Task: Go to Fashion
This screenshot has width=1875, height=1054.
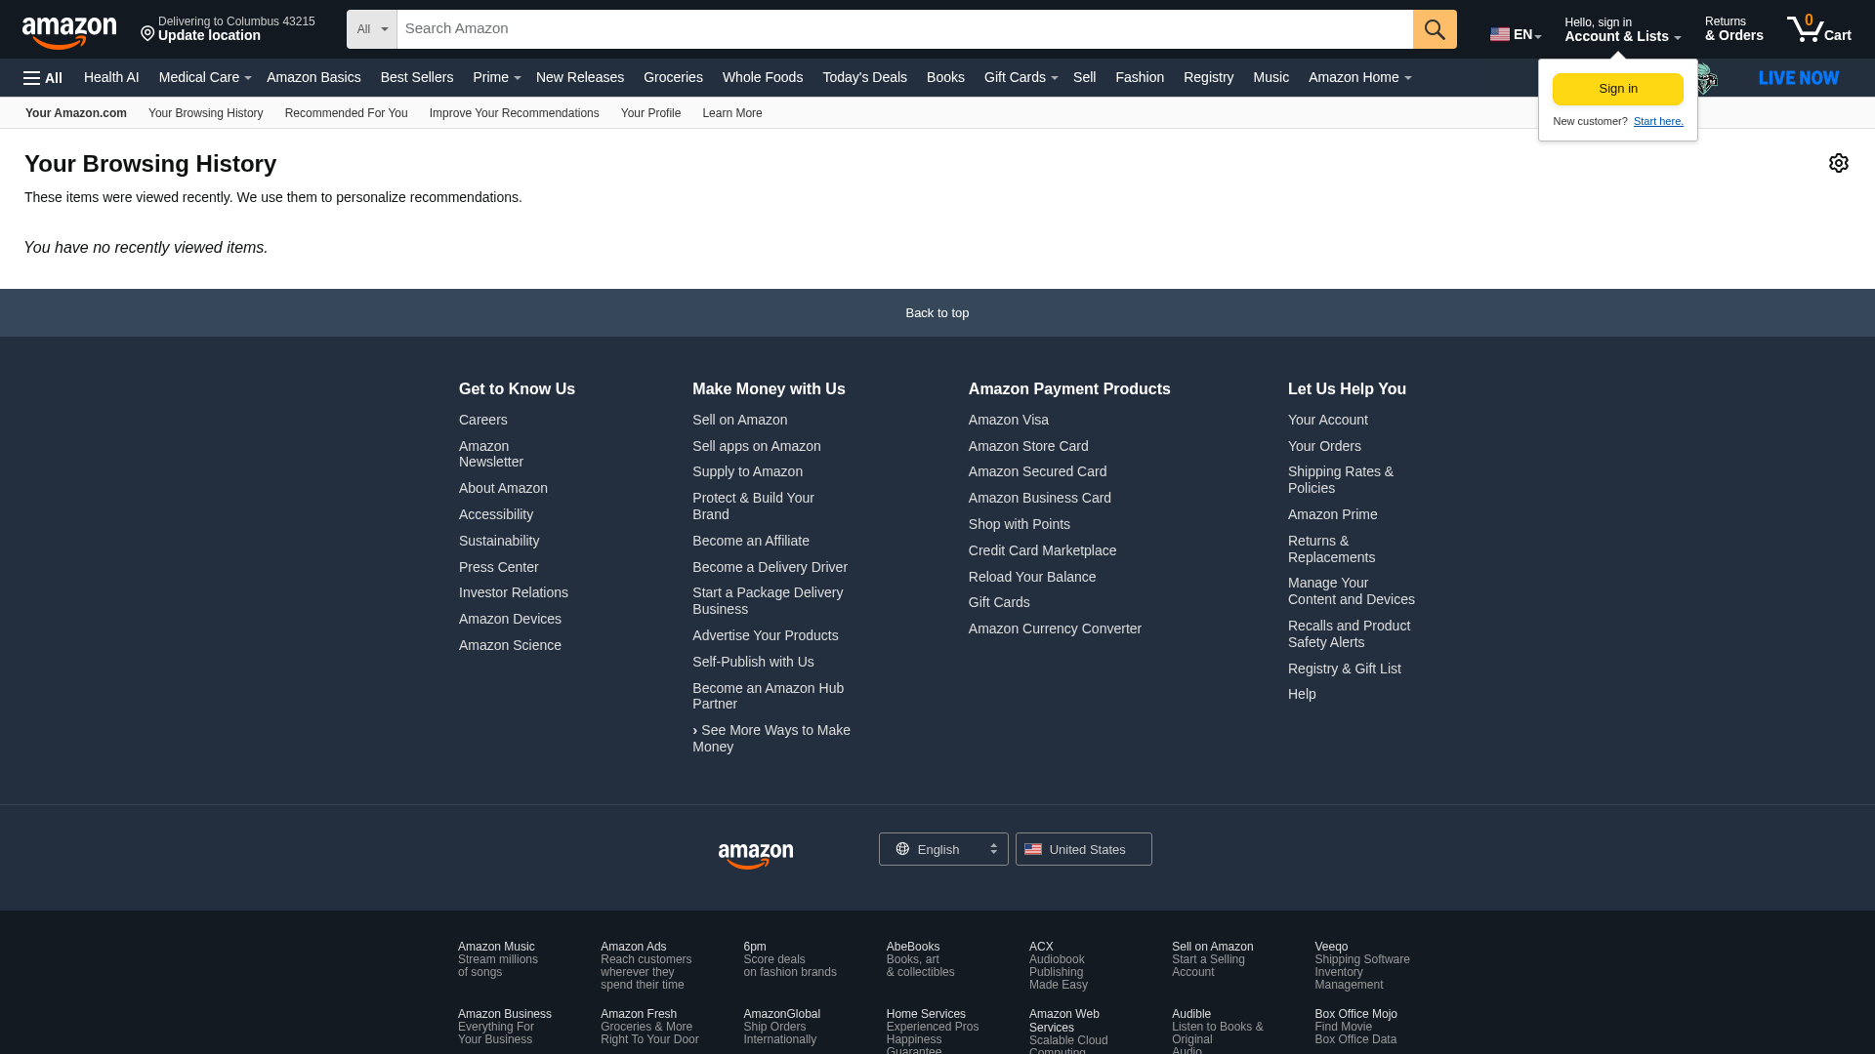Action: click(1140, 77)
